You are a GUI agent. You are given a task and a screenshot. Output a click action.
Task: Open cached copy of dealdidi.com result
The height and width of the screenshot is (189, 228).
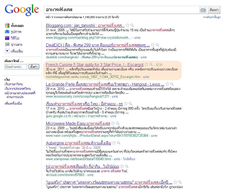[x=144, y=57]
